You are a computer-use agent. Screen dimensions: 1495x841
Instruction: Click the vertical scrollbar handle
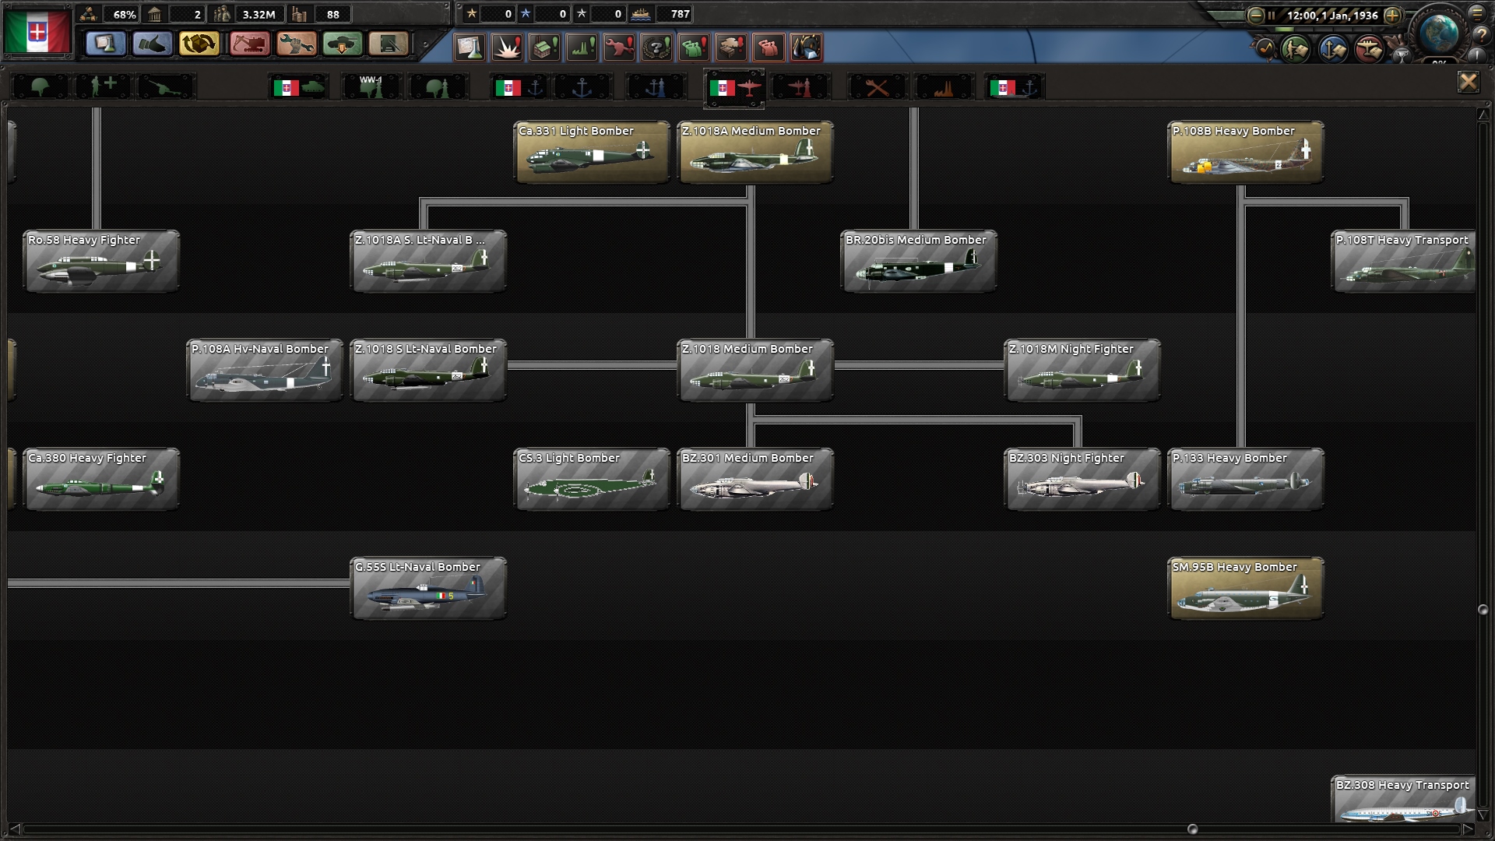tap(1483, 610)
